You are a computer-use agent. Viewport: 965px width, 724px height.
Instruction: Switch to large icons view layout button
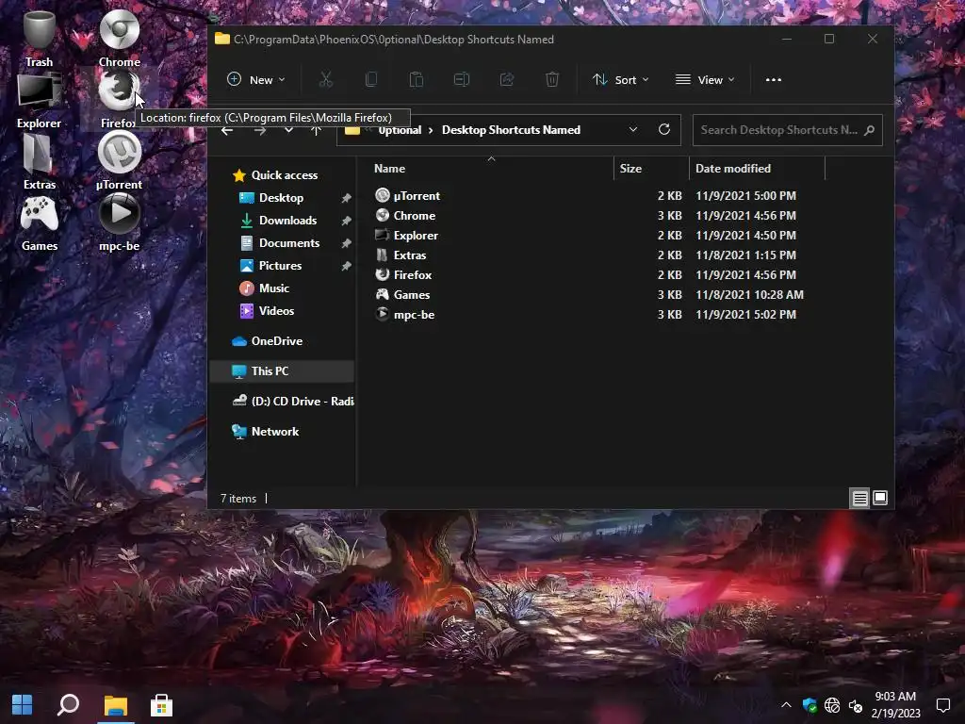pyautogui.click(x=880, y=498)
